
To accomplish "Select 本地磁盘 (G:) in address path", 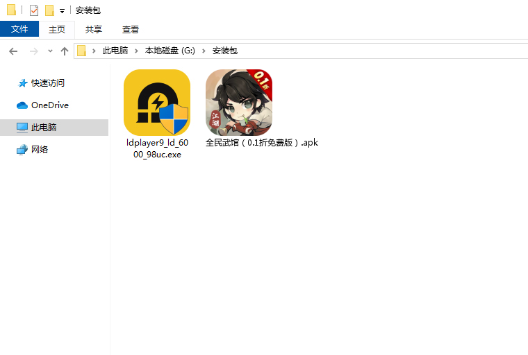I will pyautogui.click(x=170, y=51).
